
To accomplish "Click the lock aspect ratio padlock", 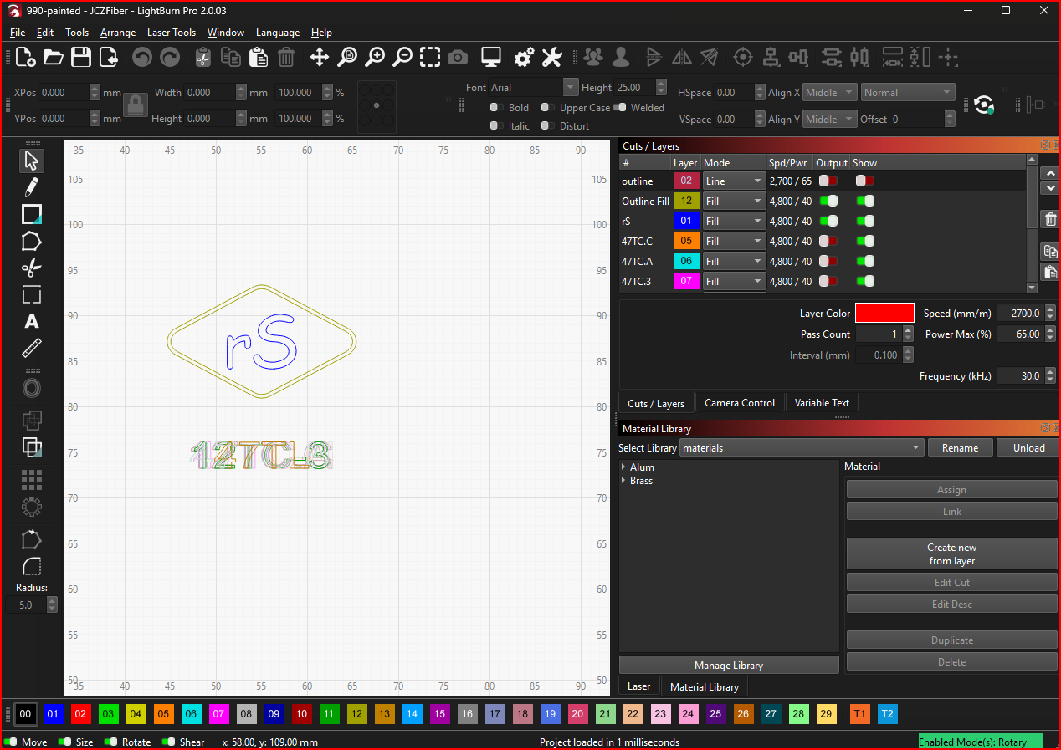I will click(136, 105).
